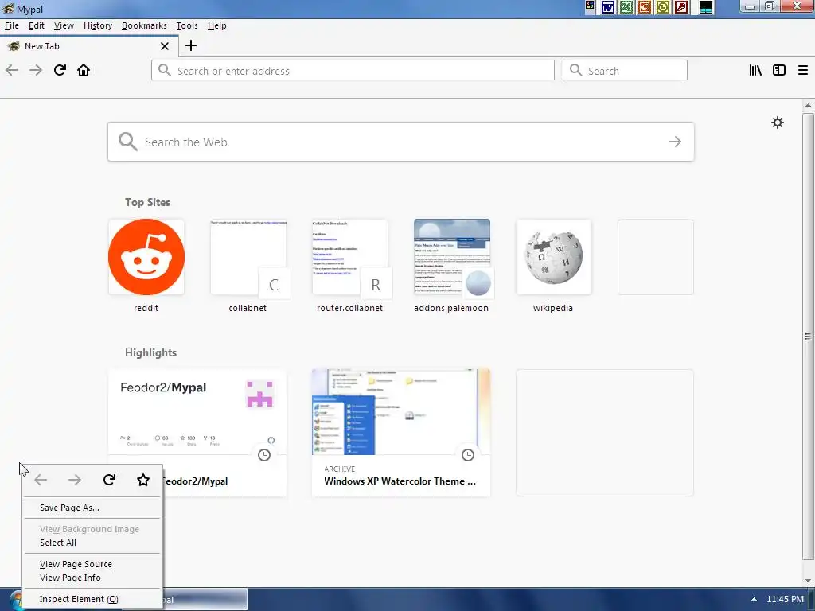Screen dimensions: 815x611
Task: Choose Save Page As... from context menu
Action: coord(92,508)
